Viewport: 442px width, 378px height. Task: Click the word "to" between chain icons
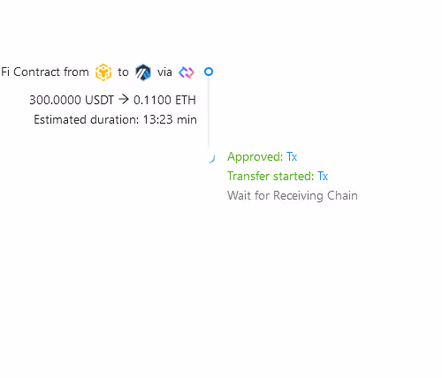pyautogui.click(x=123, y=72)
